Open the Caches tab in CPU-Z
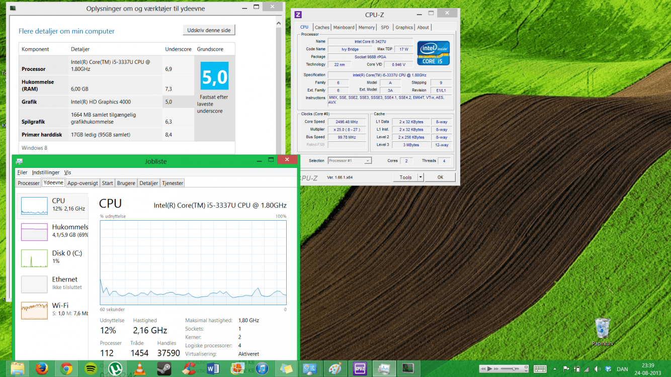Viewport: 671px width, 377px height. (322, 28)
